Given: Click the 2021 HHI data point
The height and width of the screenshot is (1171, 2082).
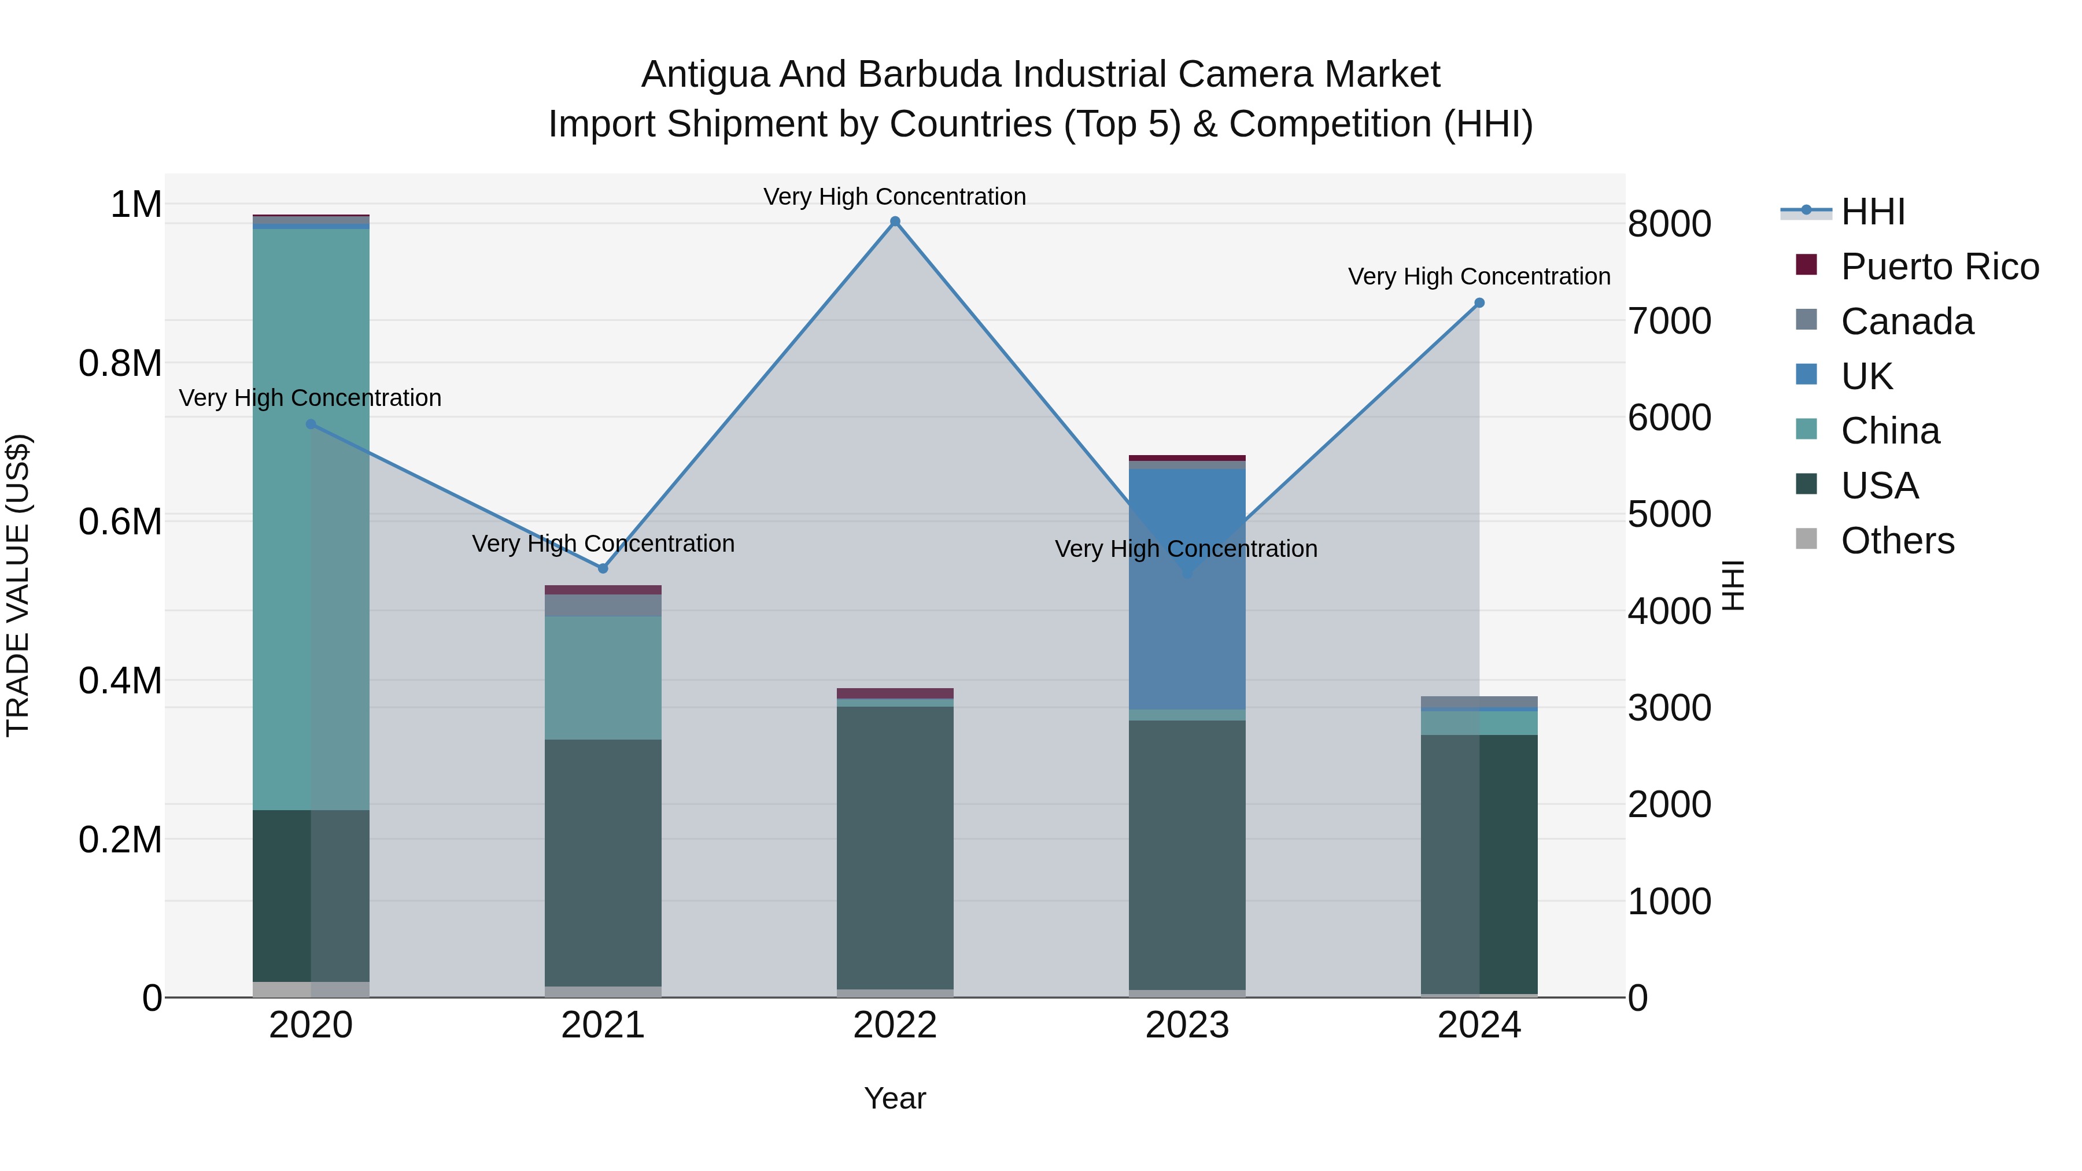Looking at the screenshot, I should 603,568.
